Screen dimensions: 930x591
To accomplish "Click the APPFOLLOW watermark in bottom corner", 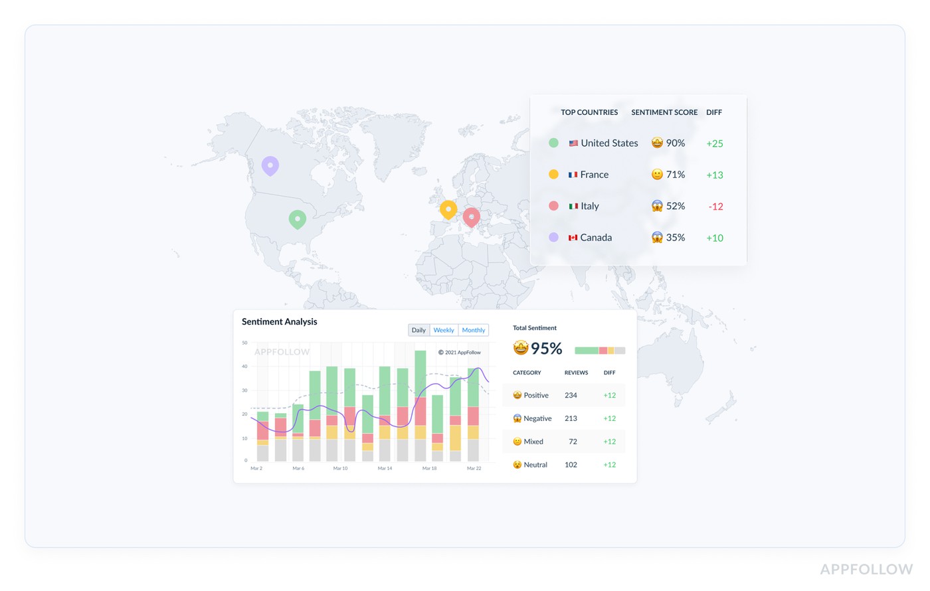I will (x=866, y=569).
